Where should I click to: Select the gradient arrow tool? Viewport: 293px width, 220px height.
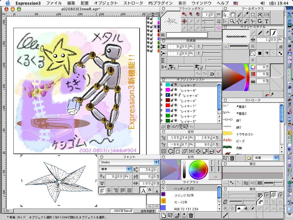tap(246, 21)
